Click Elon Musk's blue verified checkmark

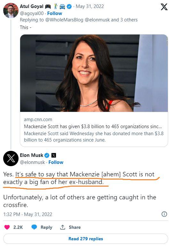click(x=47, y=156)
